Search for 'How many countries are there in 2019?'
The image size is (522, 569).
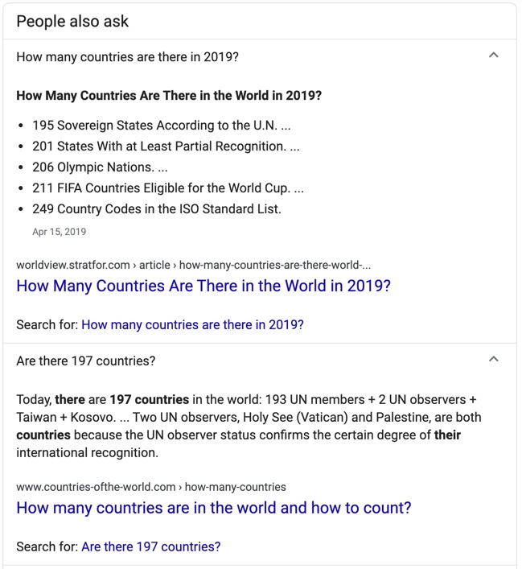[192, 325]
